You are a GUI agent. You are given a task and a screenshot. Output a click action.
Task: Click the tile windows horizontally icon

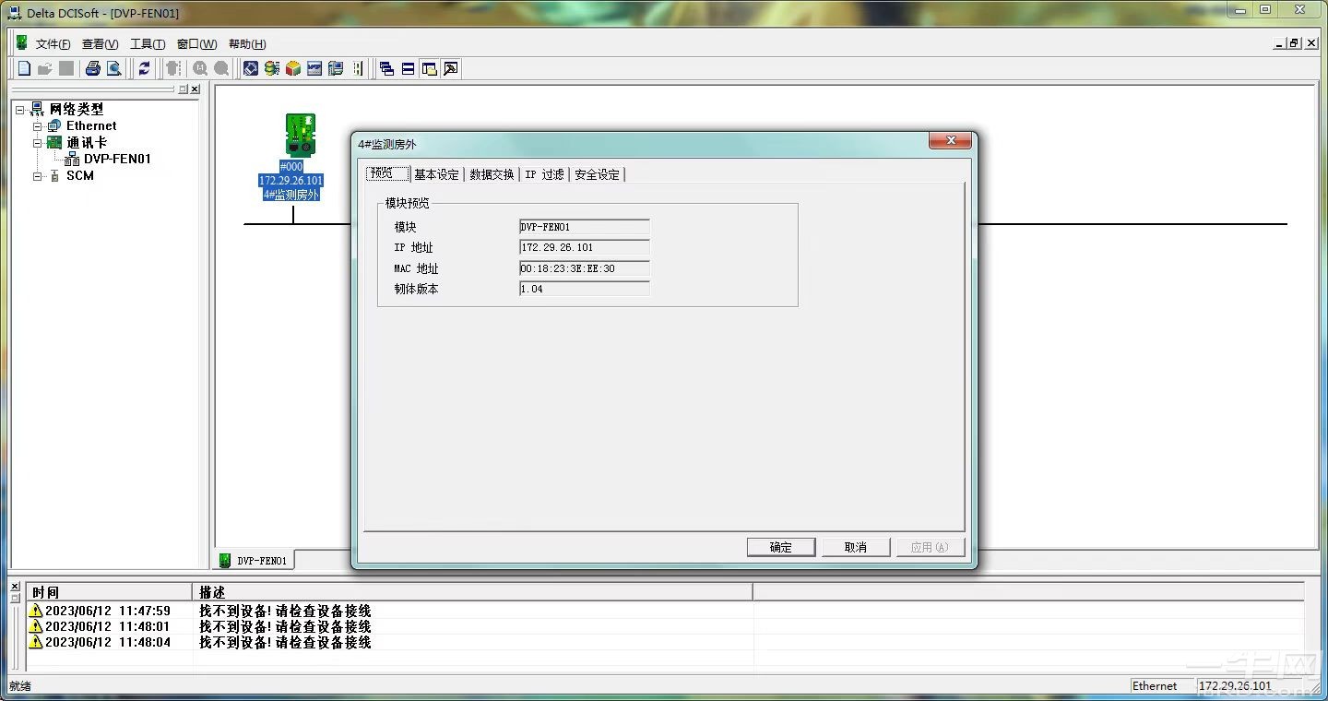[408, 68]
